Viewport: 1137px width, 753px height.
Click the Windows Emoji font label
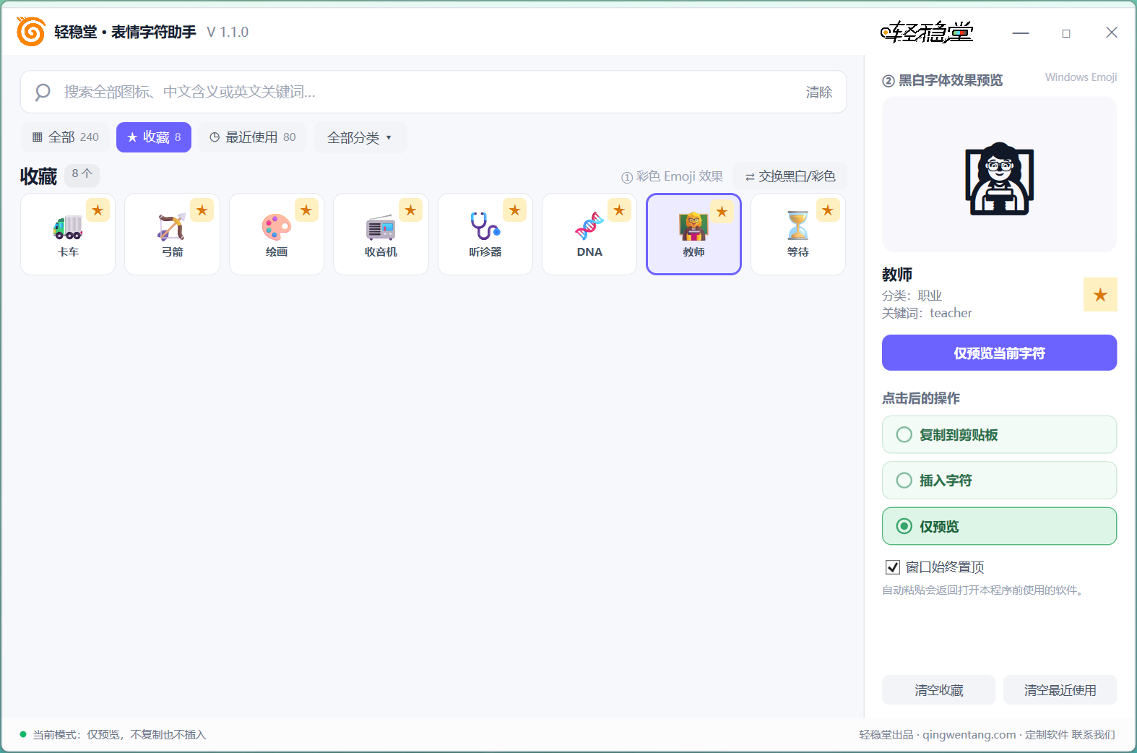click(x=1081, y=77)
